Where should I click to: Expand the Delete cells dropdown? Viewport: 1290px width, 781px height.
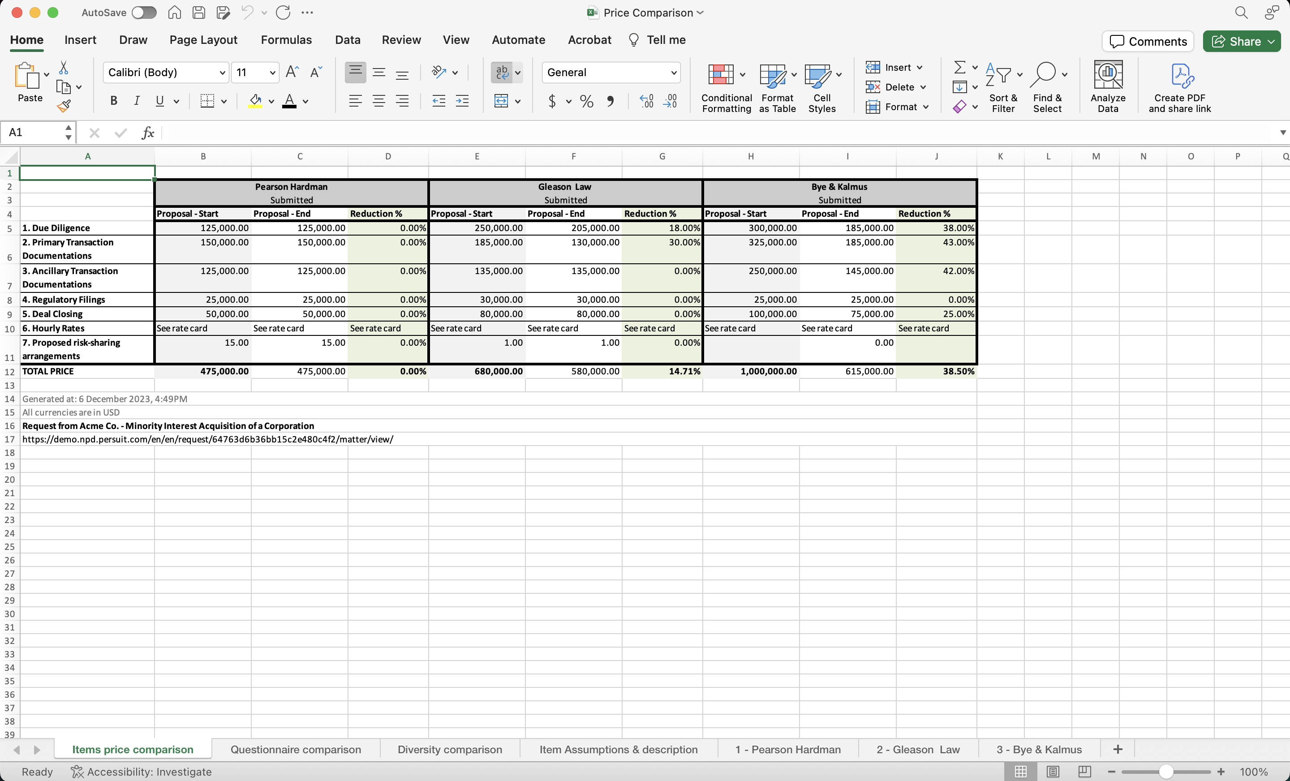(x=923, y=87)
